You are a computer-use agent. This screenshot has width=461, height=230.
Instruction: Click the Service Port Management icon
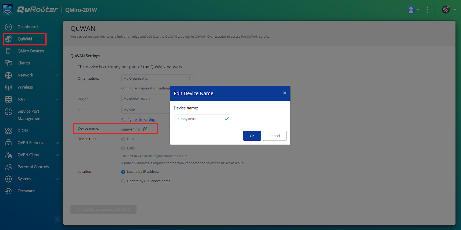tap(8, 112)
